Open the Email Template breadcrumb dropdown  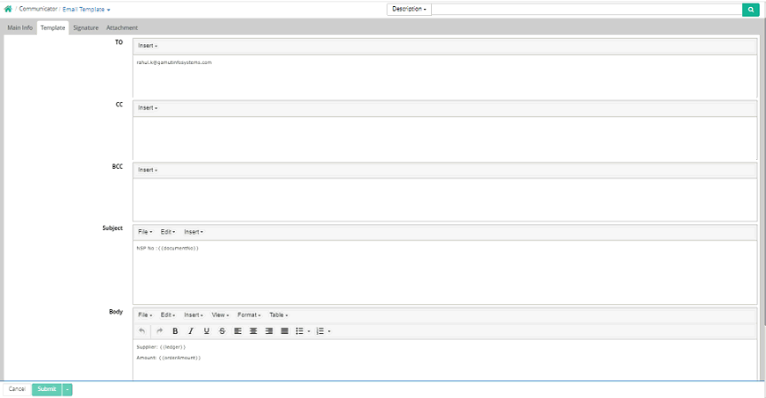click(86, 9)
